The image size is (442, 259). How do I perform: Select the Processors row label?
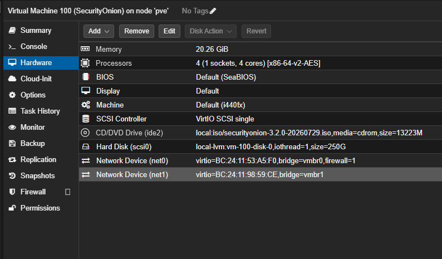click(114, 63)
